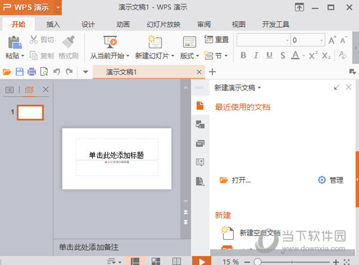Start slideshow from current slide icon

tap(110, 42)
